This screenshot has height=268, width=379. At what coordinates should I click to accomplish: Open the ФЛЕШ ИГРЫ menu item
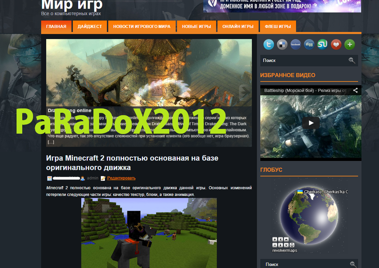coord(278,26)
